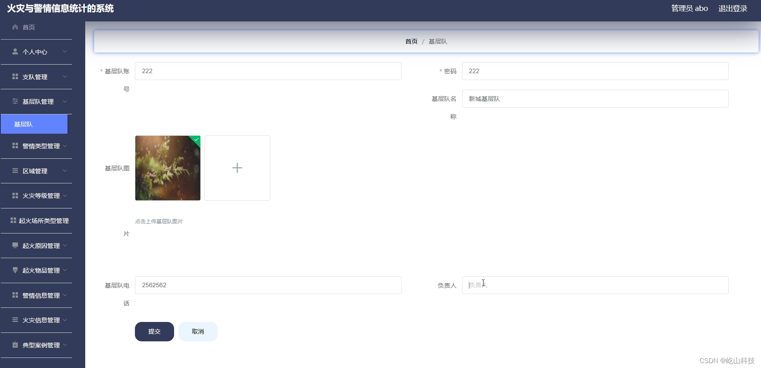761x368 pixels.
Task: Expand the 警情类型管理 chevron
Action: point(65,146)
